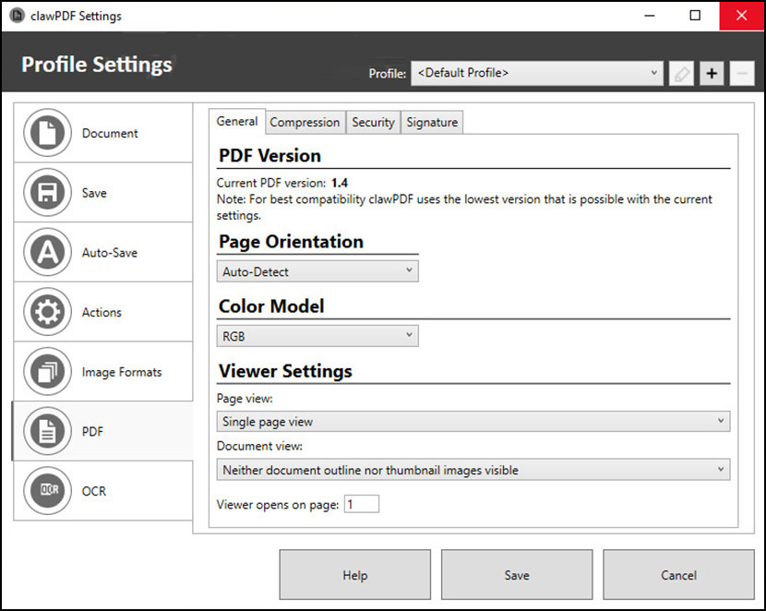The height and width of the screenshot is (611, 766).
Task: Click the rename profile pencil icon
Action: pyautogui.click(x=681, y=74)
